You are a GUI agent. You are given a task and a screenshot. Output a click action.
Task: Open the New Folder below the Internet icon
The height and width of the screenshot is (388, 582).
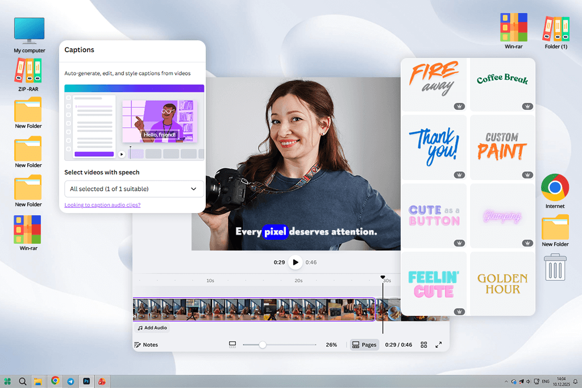click(x=555, y=230)
